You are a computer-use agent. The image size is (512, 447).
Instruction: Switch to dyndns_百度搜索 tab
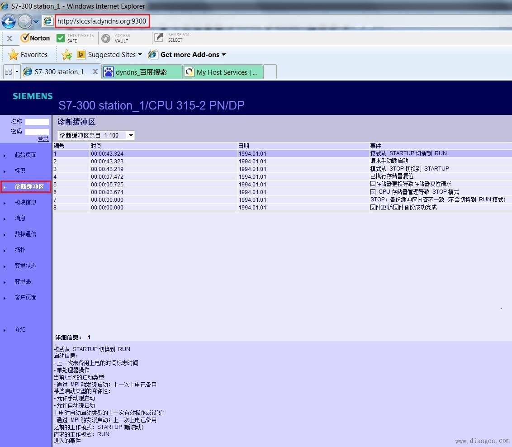coord(142,72)
